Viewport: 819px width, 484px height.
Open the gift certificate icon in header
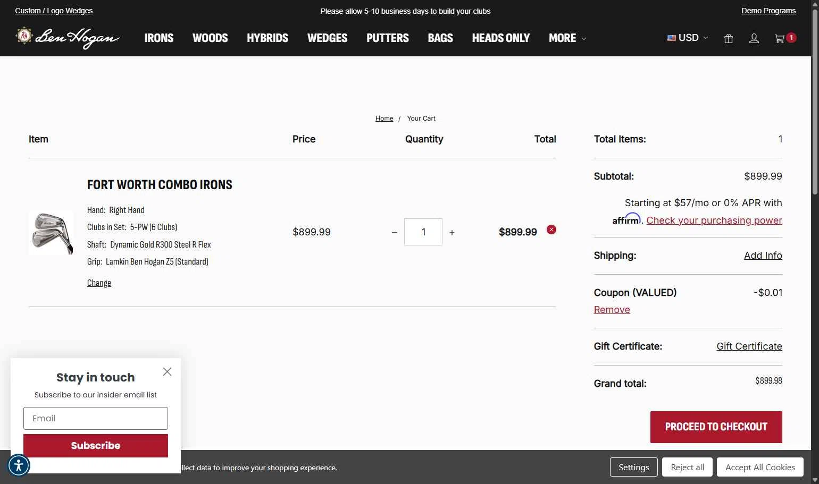click(x=729, y=38)
